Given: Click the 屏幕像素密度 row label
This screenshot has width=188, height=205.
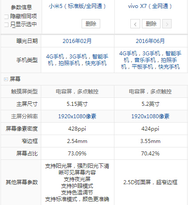Looking at the screenshot, I should (22, 129).
